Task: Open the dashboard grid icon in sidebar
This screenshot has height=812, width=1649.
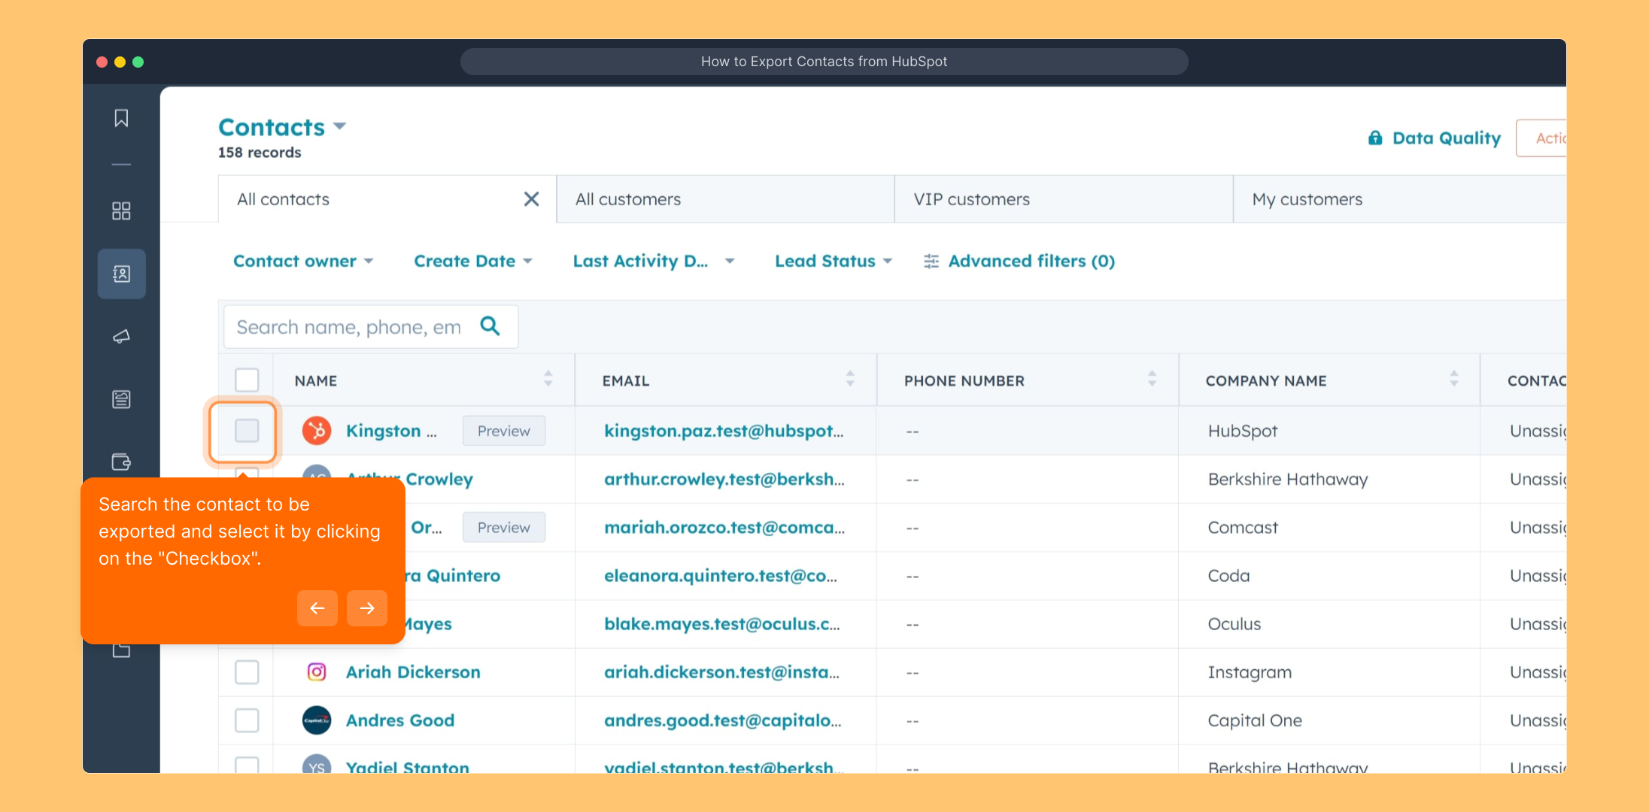Action: click(121, 211)
